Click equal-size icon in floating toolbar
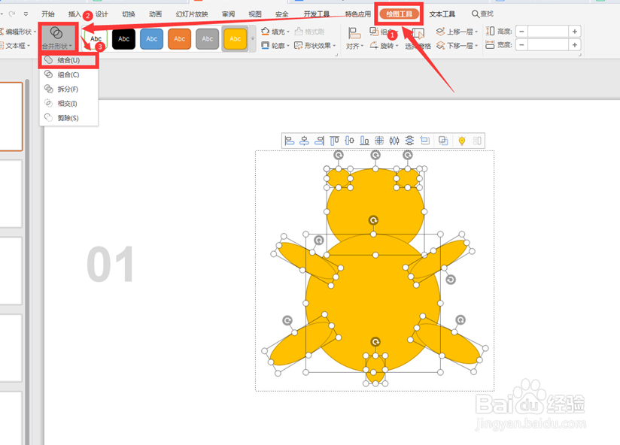 425,141
